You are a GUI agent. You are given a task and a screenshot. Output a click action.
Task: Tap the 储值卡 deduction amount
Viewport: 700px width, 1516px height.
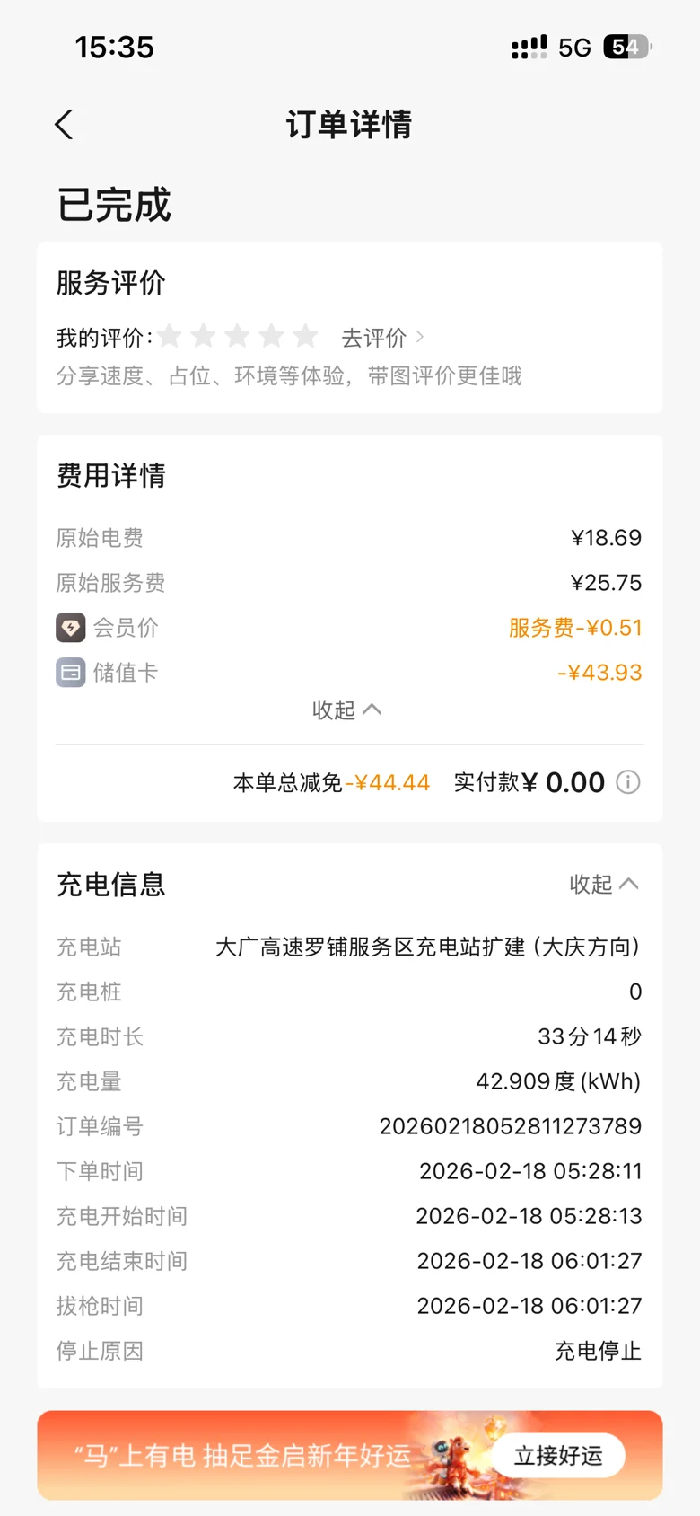599,673
